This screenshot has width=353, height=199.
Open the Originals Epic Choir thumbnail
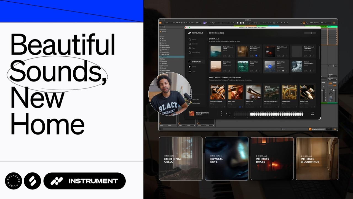point(216,66)
